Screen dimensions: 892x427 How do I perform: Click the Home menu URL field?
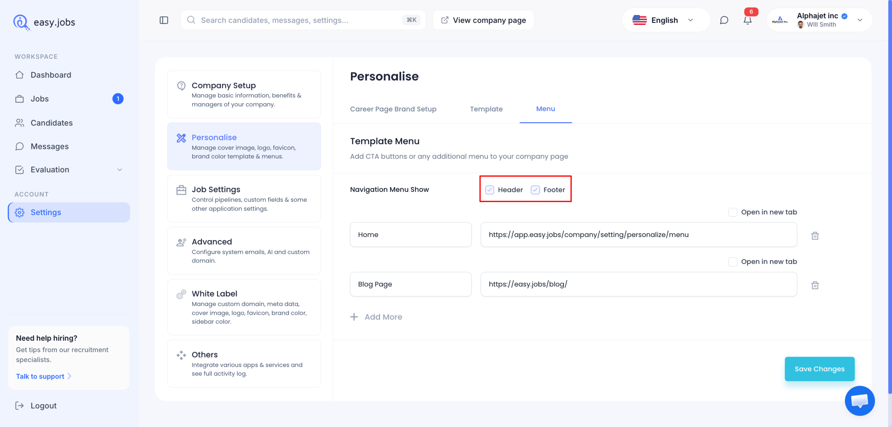pos(639,235)
